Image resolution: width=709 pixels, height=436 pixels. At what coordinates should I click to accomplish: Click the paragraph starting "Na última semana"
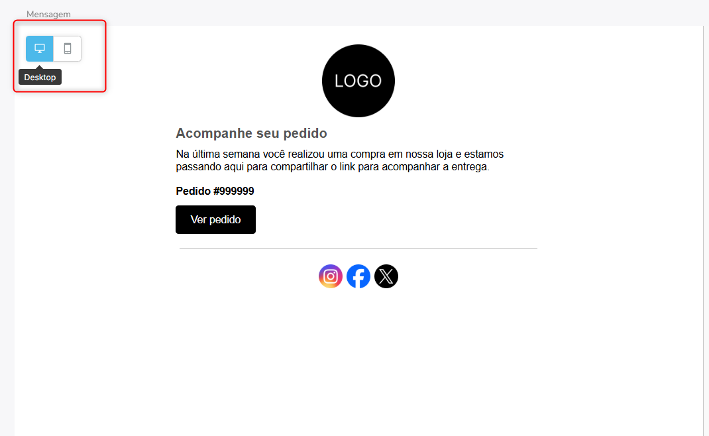pyautogui.click(x=339, y=160)
